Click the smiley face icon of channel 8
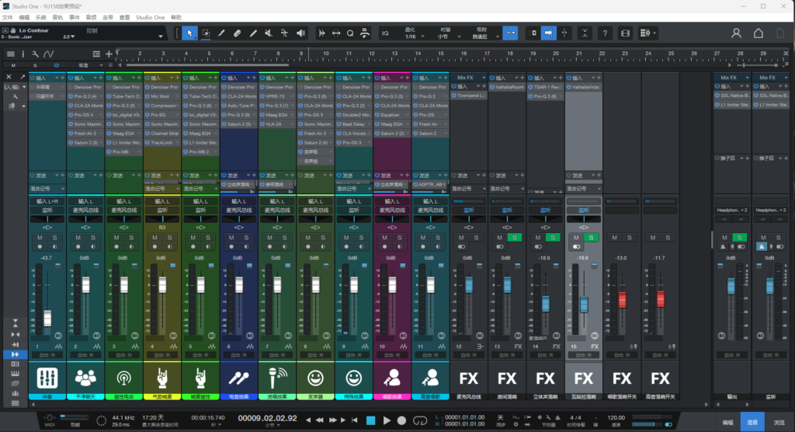This screenshot has width=795, height=432. [x=315, y=378]
